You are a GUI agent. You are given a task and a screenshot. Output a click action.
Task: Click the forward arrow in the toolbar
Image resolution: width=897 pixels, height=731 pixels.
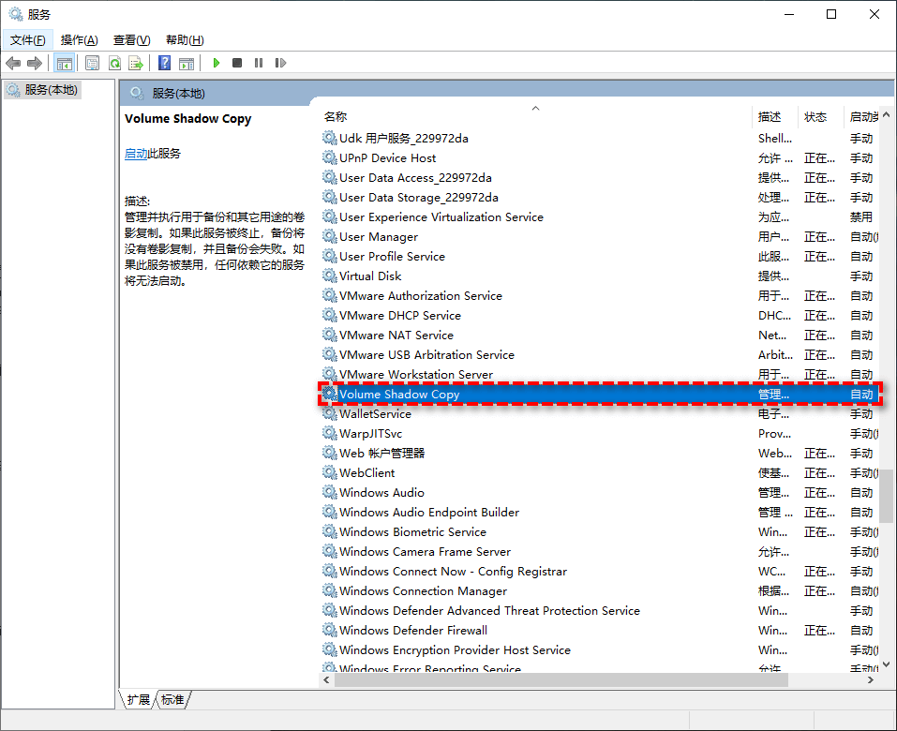(35, 63)
